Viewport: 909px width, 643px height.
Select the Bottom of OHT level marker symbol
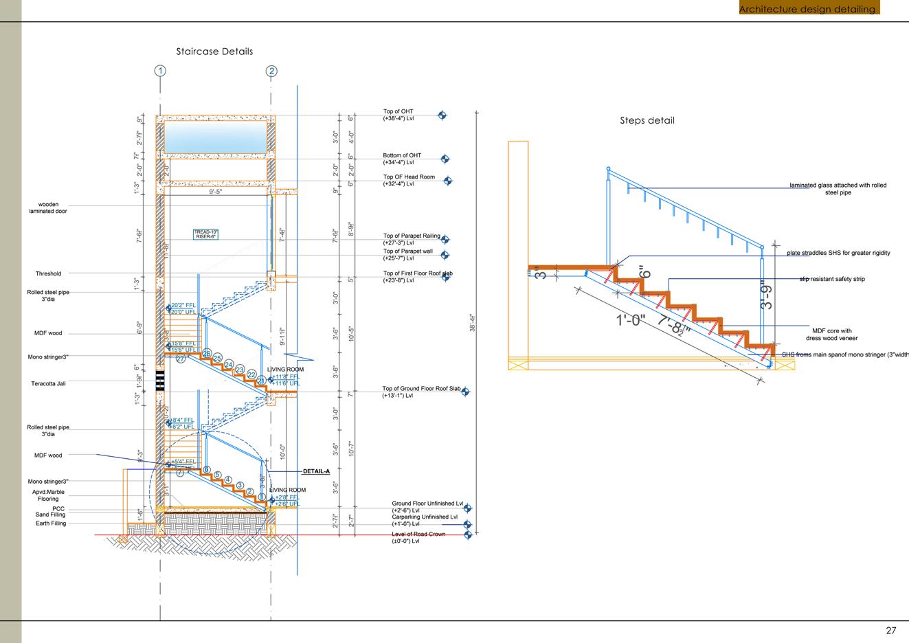(x=445, y=159)
